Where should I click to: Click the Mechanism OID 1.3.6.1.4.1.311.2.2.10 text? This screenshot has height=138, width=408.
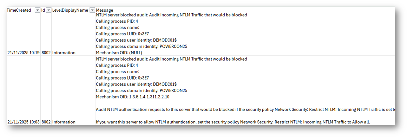pyautogui.click(x=133, y=97)
